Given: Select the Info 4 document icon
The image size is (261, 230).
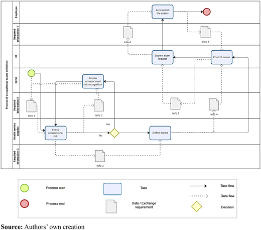Looking at the screenshot, I should coord(214,104).
